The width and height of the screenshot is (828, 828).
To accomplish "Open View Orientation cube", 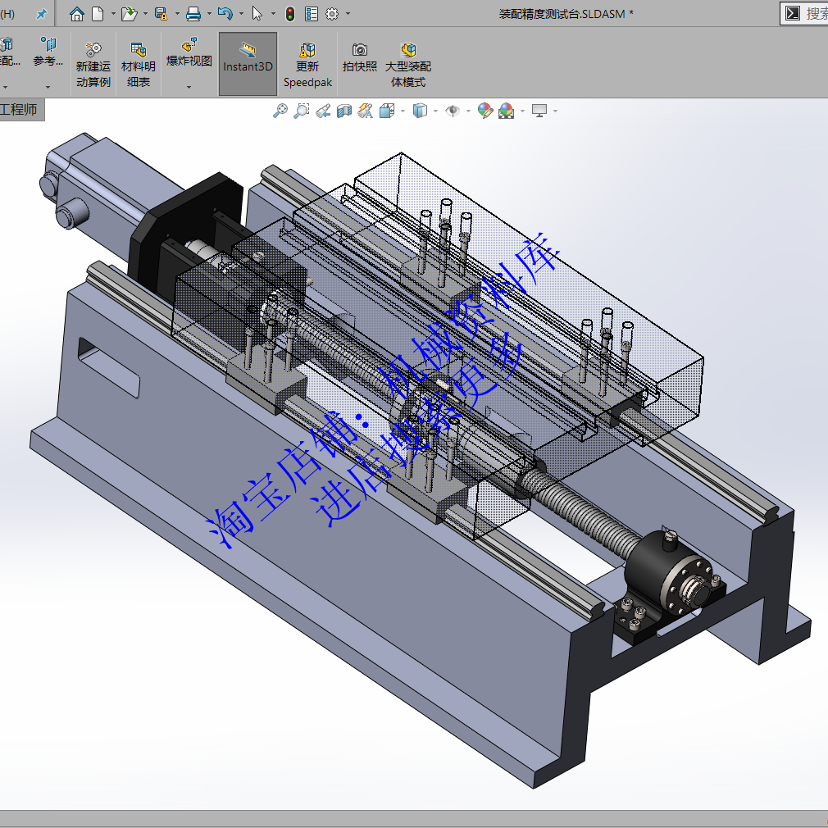I will pyautogui.click(x=387, y=111).
